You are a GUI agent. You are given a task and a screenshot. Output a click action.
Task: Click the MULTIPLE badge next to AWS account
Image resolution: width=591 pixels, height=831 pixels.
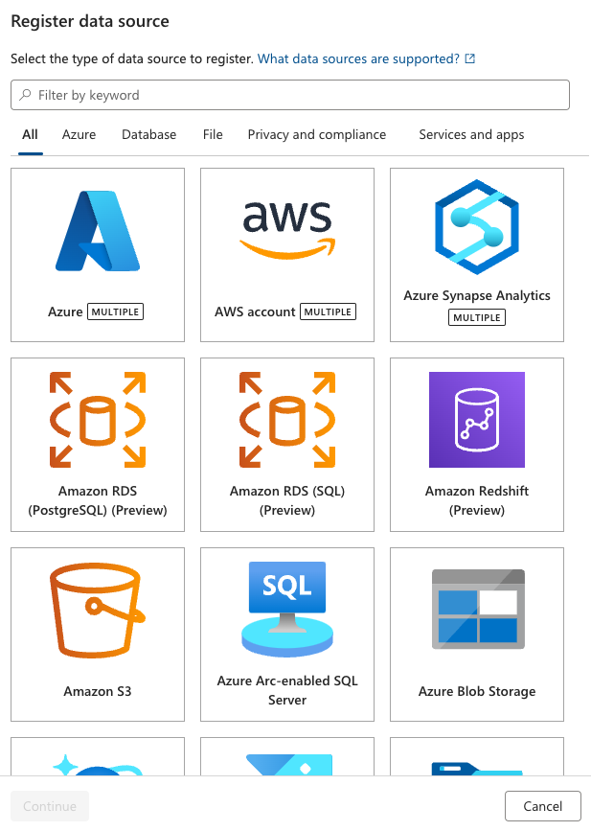328,312
